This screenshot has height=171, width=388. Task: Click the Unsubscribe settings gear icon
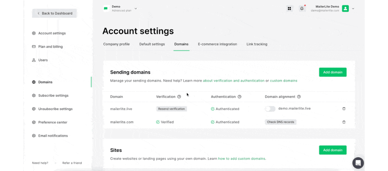[34, 109]
